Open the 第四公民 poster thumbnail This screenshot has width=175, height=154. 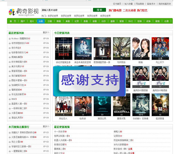tap(102, 106)
